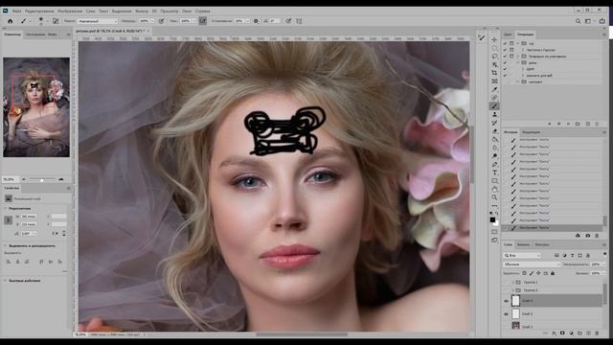613x345 pixels.
Task: Add layer mask icon in Layers panel
Action: [562, 333]
